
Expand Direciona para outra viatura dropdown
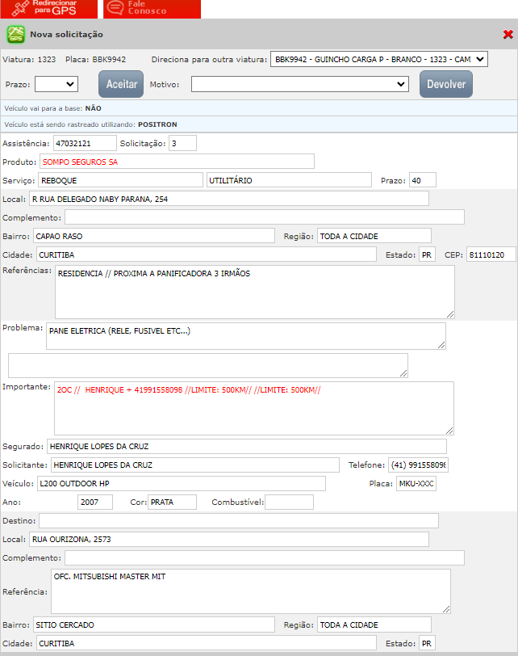tap(379, 59)
